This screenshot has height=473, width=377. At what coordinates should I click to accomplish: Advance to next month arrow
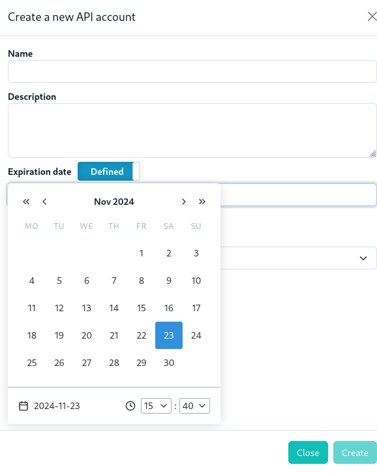[184, 202]
